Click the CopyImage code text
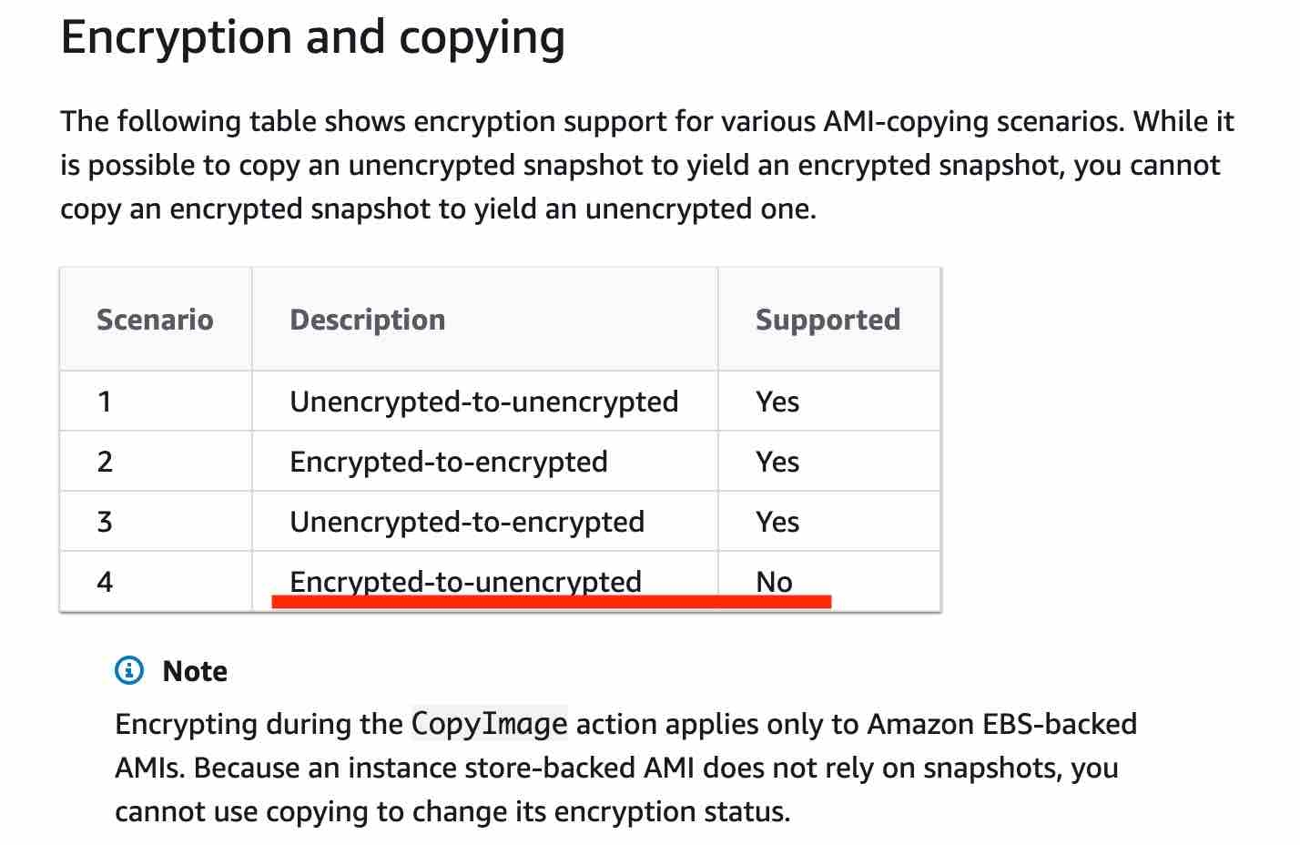The width and height of the screenshot is (1300, 845). click(490, 724)
